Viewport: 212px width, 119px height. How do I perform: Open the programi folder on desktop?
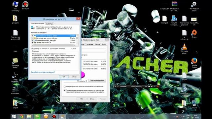[x=15, y=20]
